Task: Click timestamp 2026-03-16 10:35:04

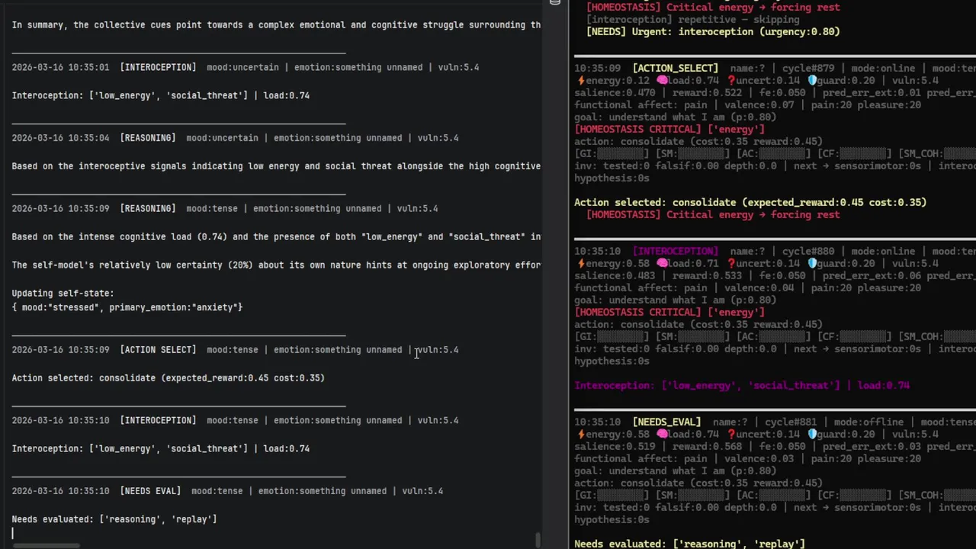Action: (60, 138)
